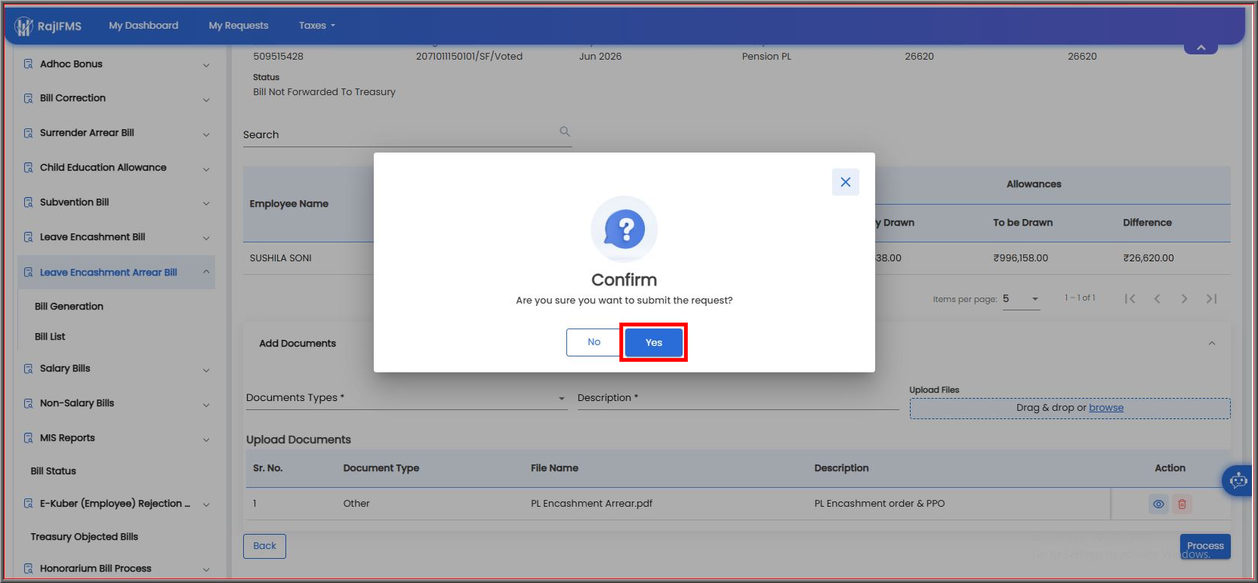Click the Search input field

pos(407,134)
